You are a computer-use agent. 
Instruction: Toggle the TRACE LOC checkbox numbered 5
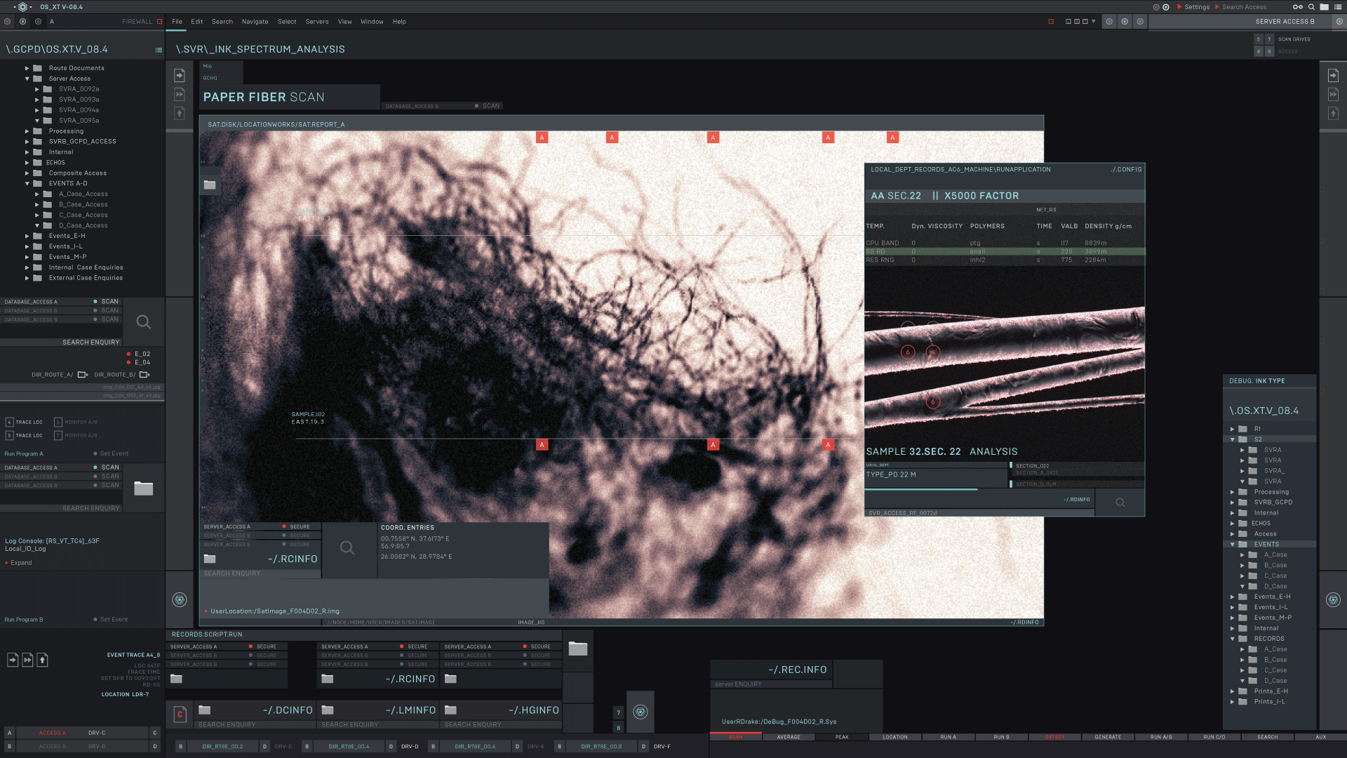(9, 436)
